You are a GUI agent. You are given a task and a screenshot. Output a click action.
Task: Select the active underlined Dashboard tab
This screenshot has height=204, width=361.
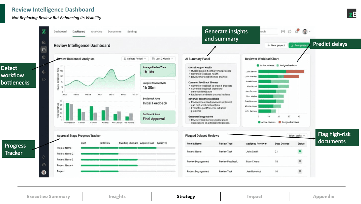[79, 32]
